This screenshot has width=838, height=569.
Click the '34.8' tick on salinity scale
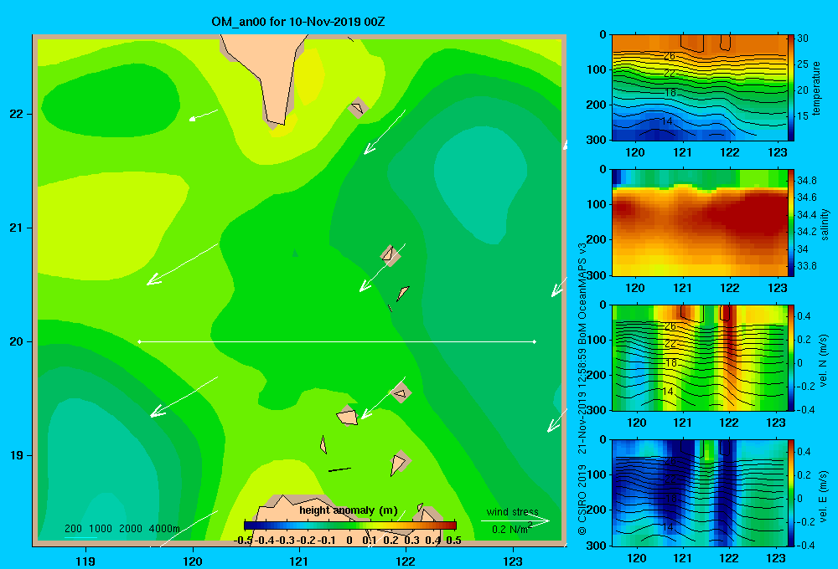[806, 181]
